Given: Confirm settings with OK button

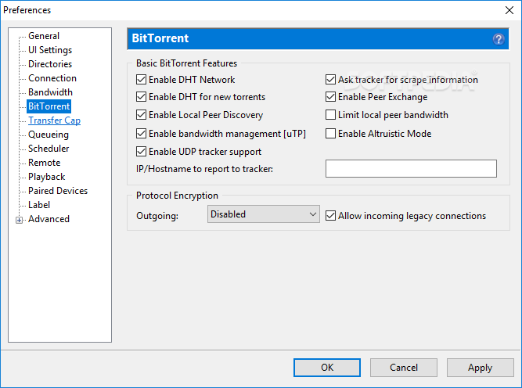Looking at the screenshot, I should coord(327,368).
